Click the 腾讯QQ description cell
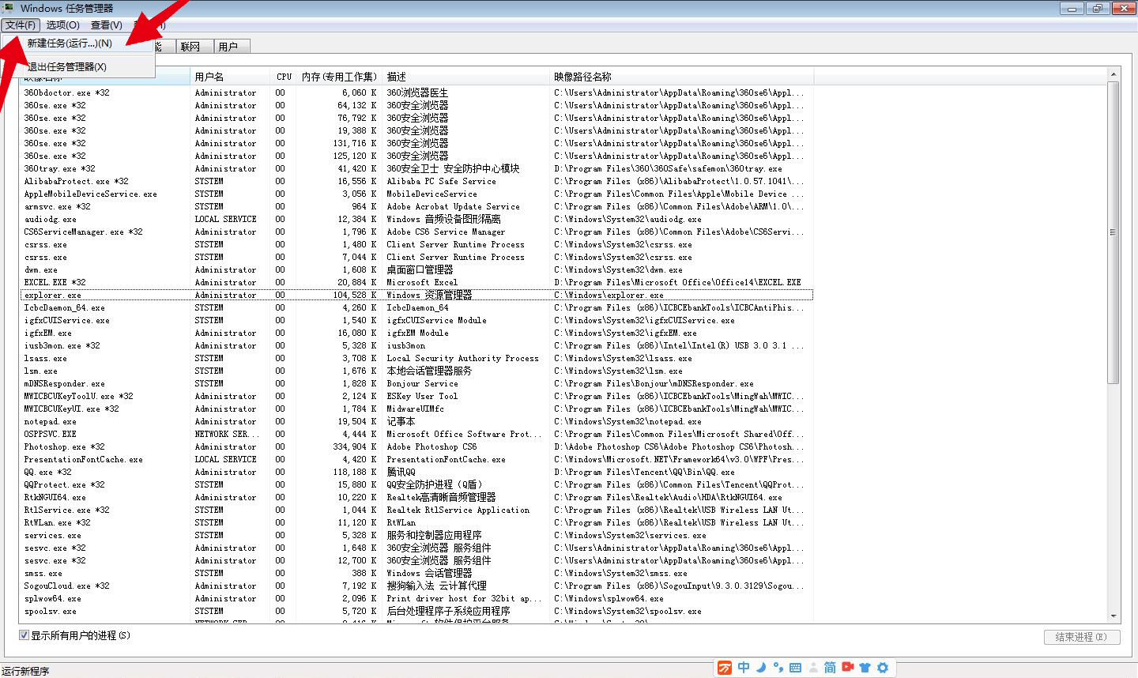The height and width of the screenshot is (678, 1138). [x=401, y=472]
